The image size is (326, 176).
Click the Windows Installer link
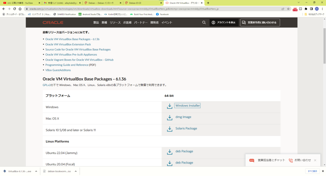(x=188, y=106)
